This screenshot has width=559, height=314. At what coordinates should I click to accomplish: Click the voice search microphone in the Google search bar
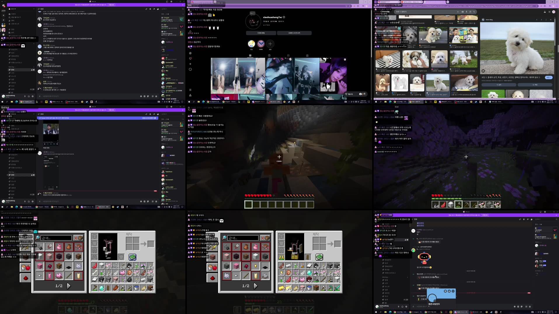point(466,12)
